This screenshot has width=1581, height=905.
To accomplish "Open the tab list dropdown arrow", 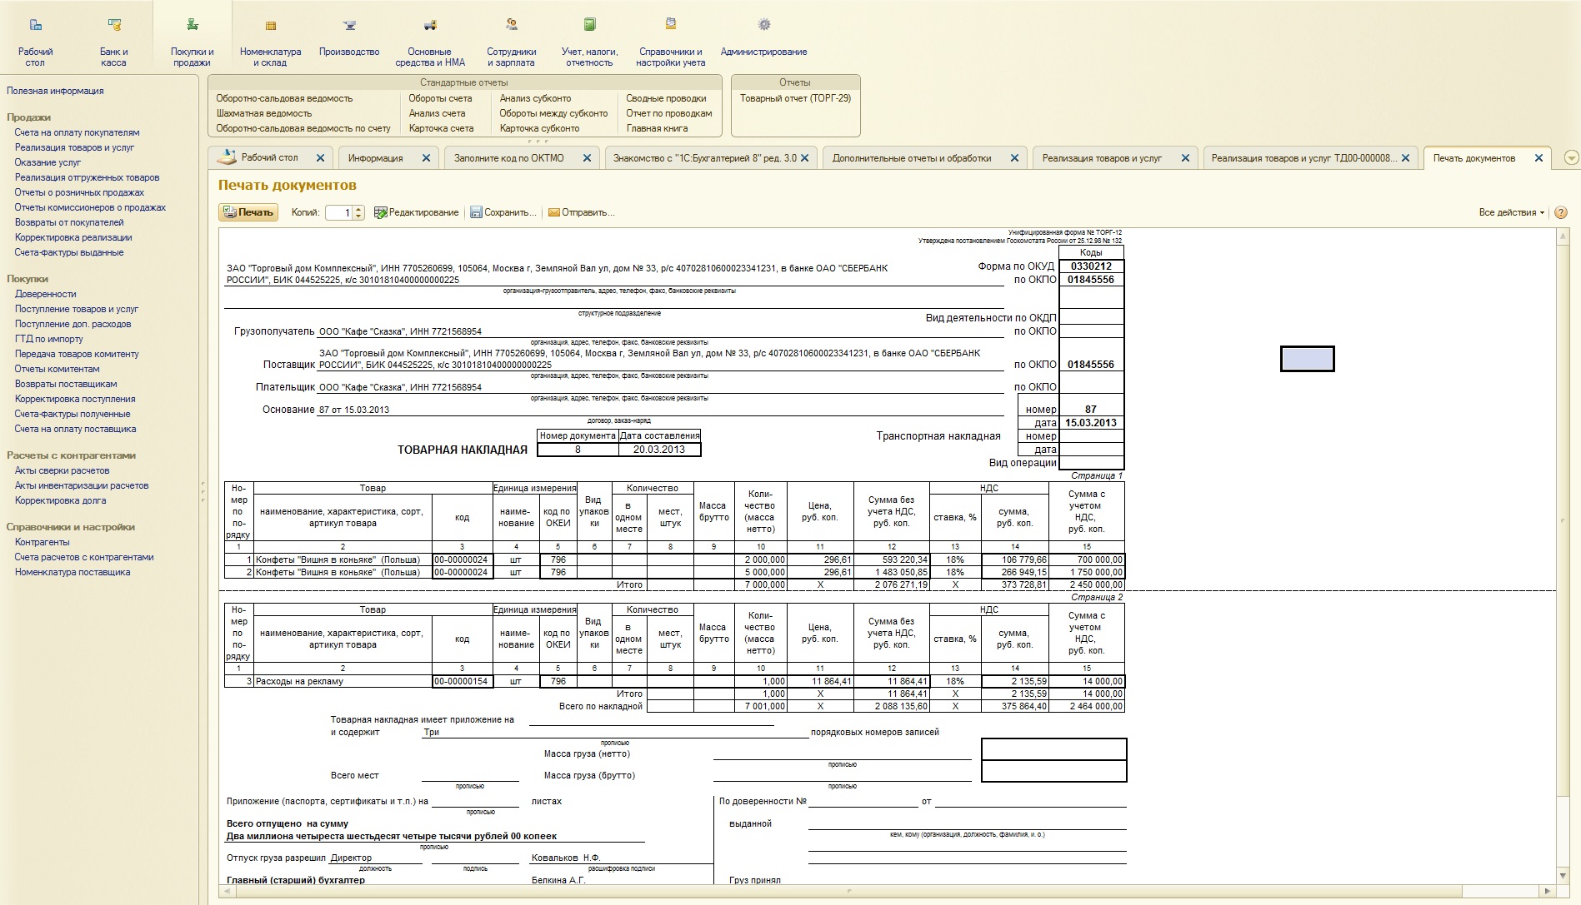I will click(x=1572, y=158).
